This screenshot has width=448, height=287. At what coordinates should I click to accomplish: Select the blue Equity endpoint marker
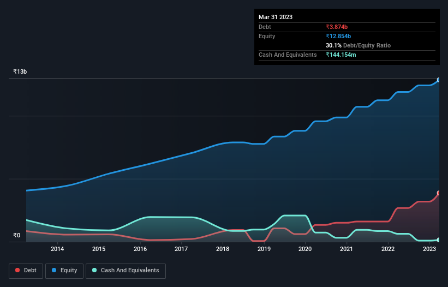(439, 80)
